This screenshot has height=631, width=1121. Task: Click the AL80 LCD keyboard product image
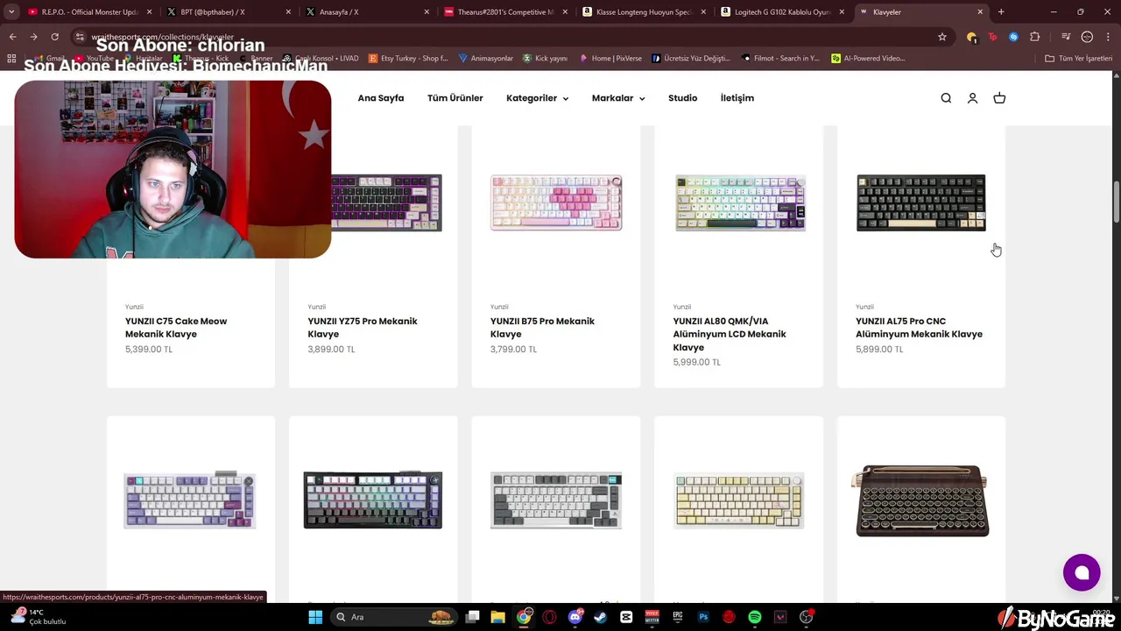(740, 203)
